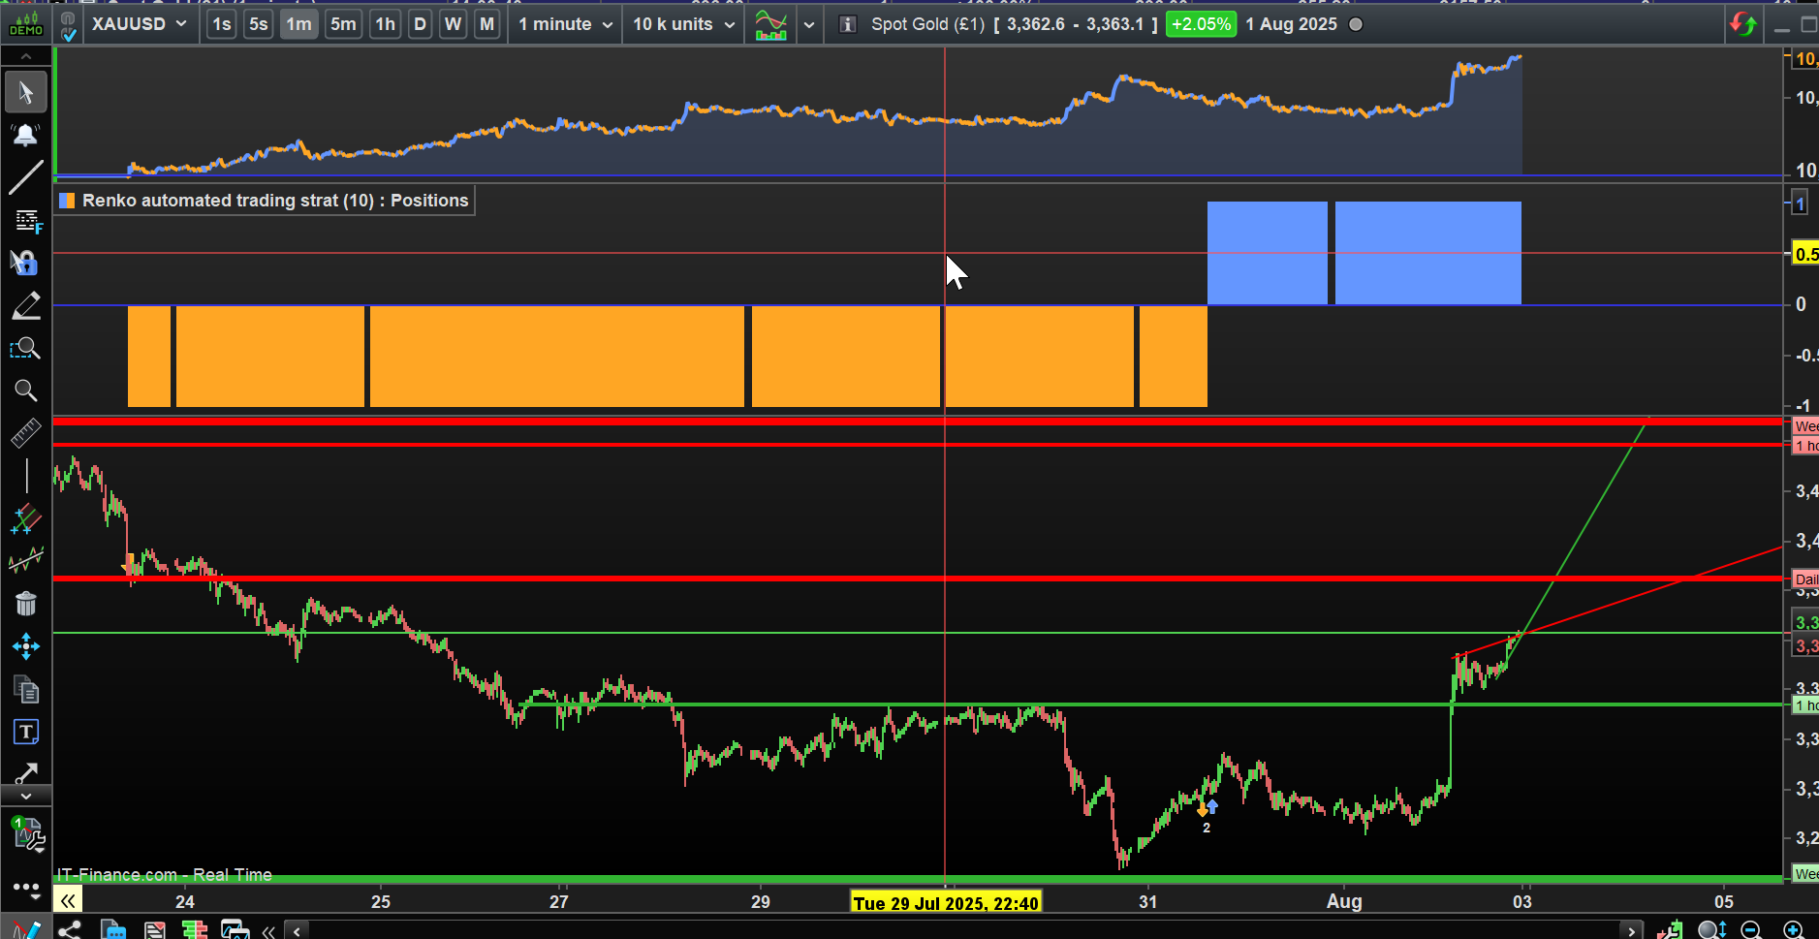Viewport: 1819px width, 939px height.
Task: Open the order list icon
Action: click(154, 930)
